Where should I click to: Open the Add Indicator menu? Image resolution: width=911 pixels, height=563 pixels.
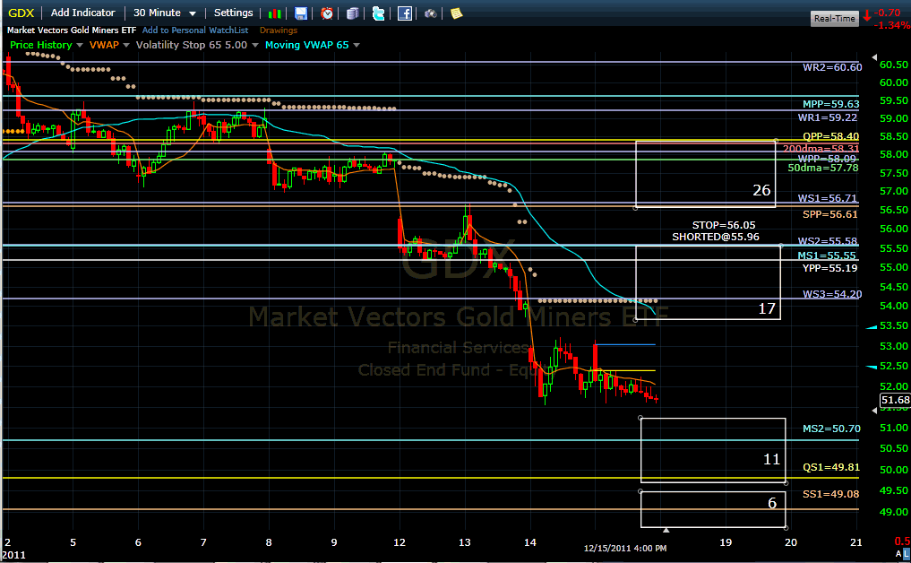[83, 13]
